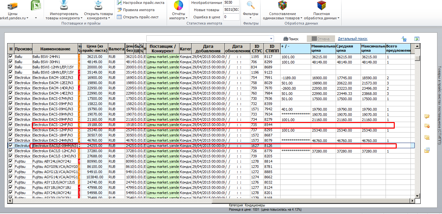Open Настройки прайс-листа settings
Image resolution: width=442 pixels, height=214 pixels.
pyautogui.click(x=140, y=3)
